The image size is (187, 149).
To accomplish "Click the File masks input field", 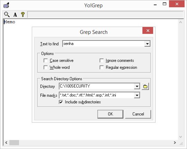I will coord(96,95).
